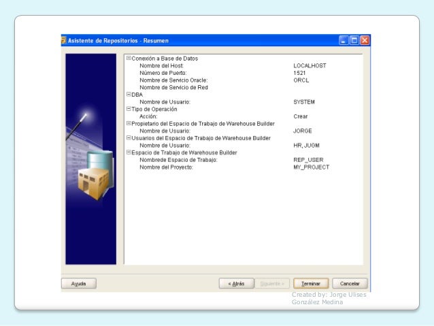Screen dimensions: 434x326
Task: Select Propietario del Espacio de Trabajo heading
Action: [203, 124]
